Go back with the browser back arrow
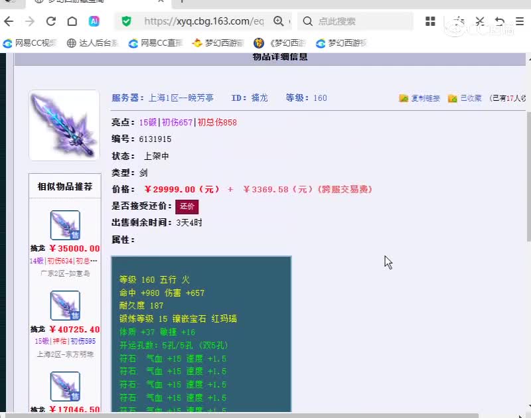531x418 pixels. [x=9, y=21]
